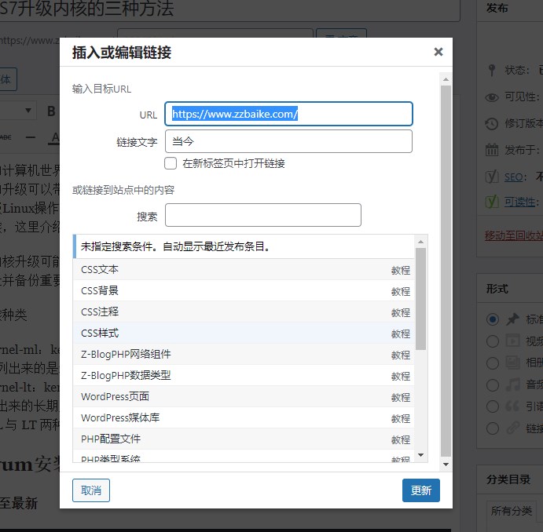Select the PHP配置文件 result row

[x=244, y=439]
